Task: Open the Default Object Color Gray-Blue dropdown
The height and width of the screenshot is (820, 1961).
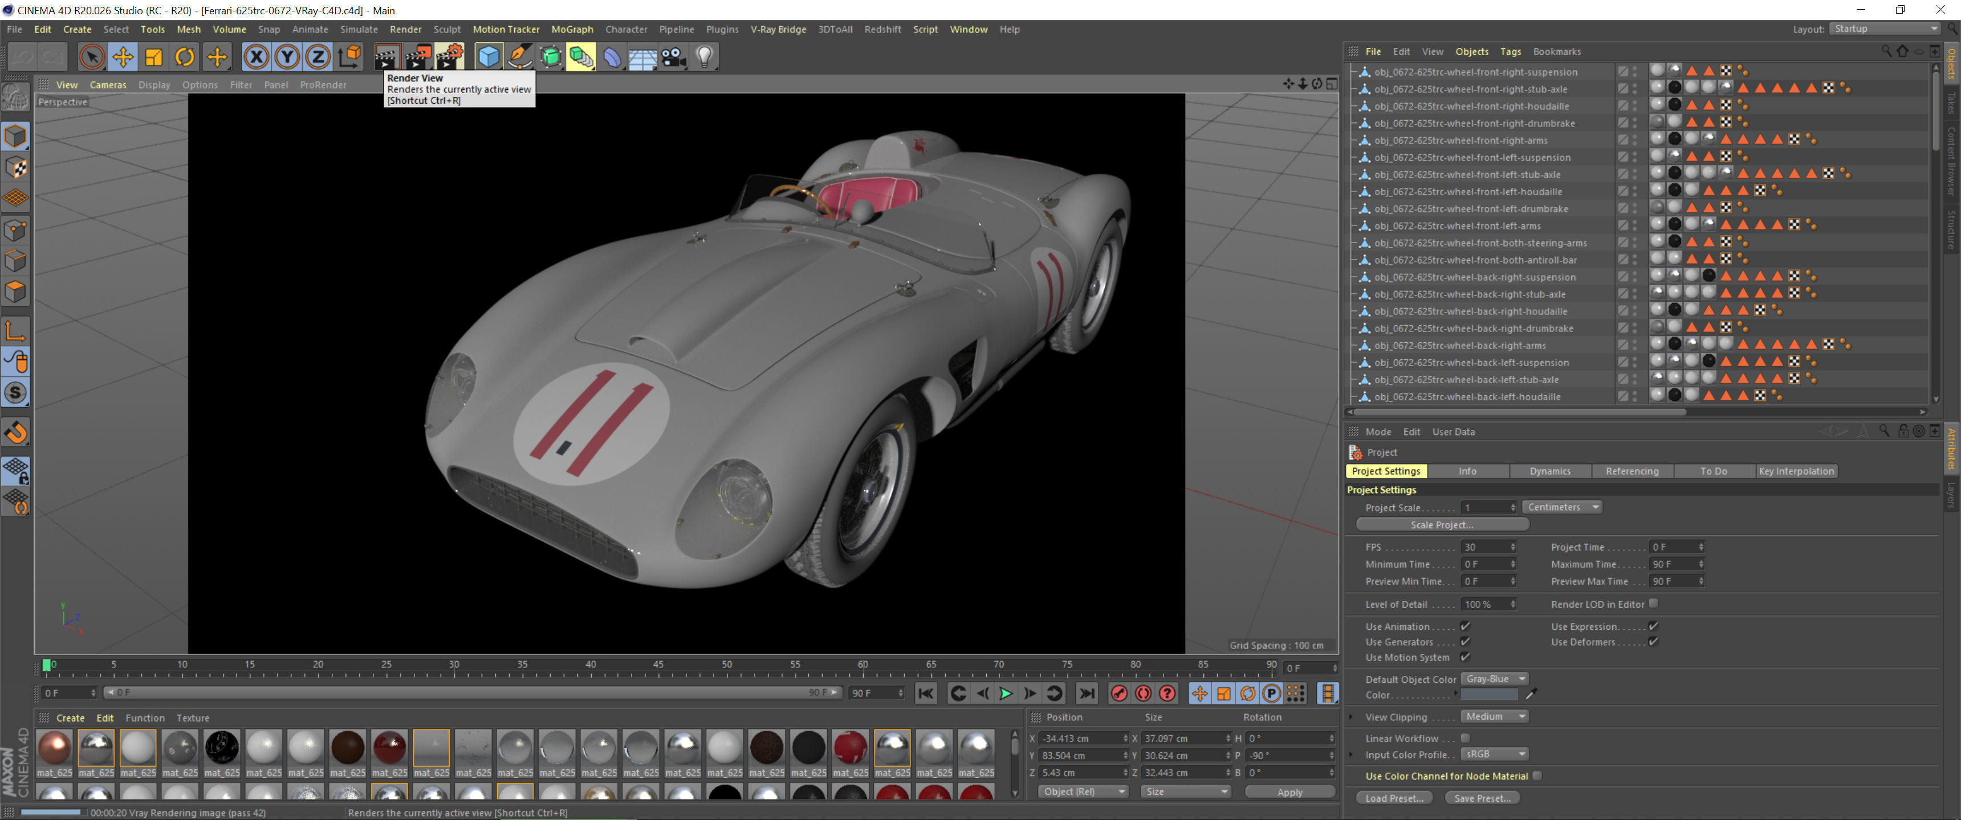Action: 1495,679
